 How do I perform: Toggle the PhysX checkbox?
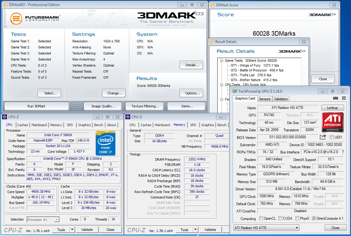[x=297, y=218]
